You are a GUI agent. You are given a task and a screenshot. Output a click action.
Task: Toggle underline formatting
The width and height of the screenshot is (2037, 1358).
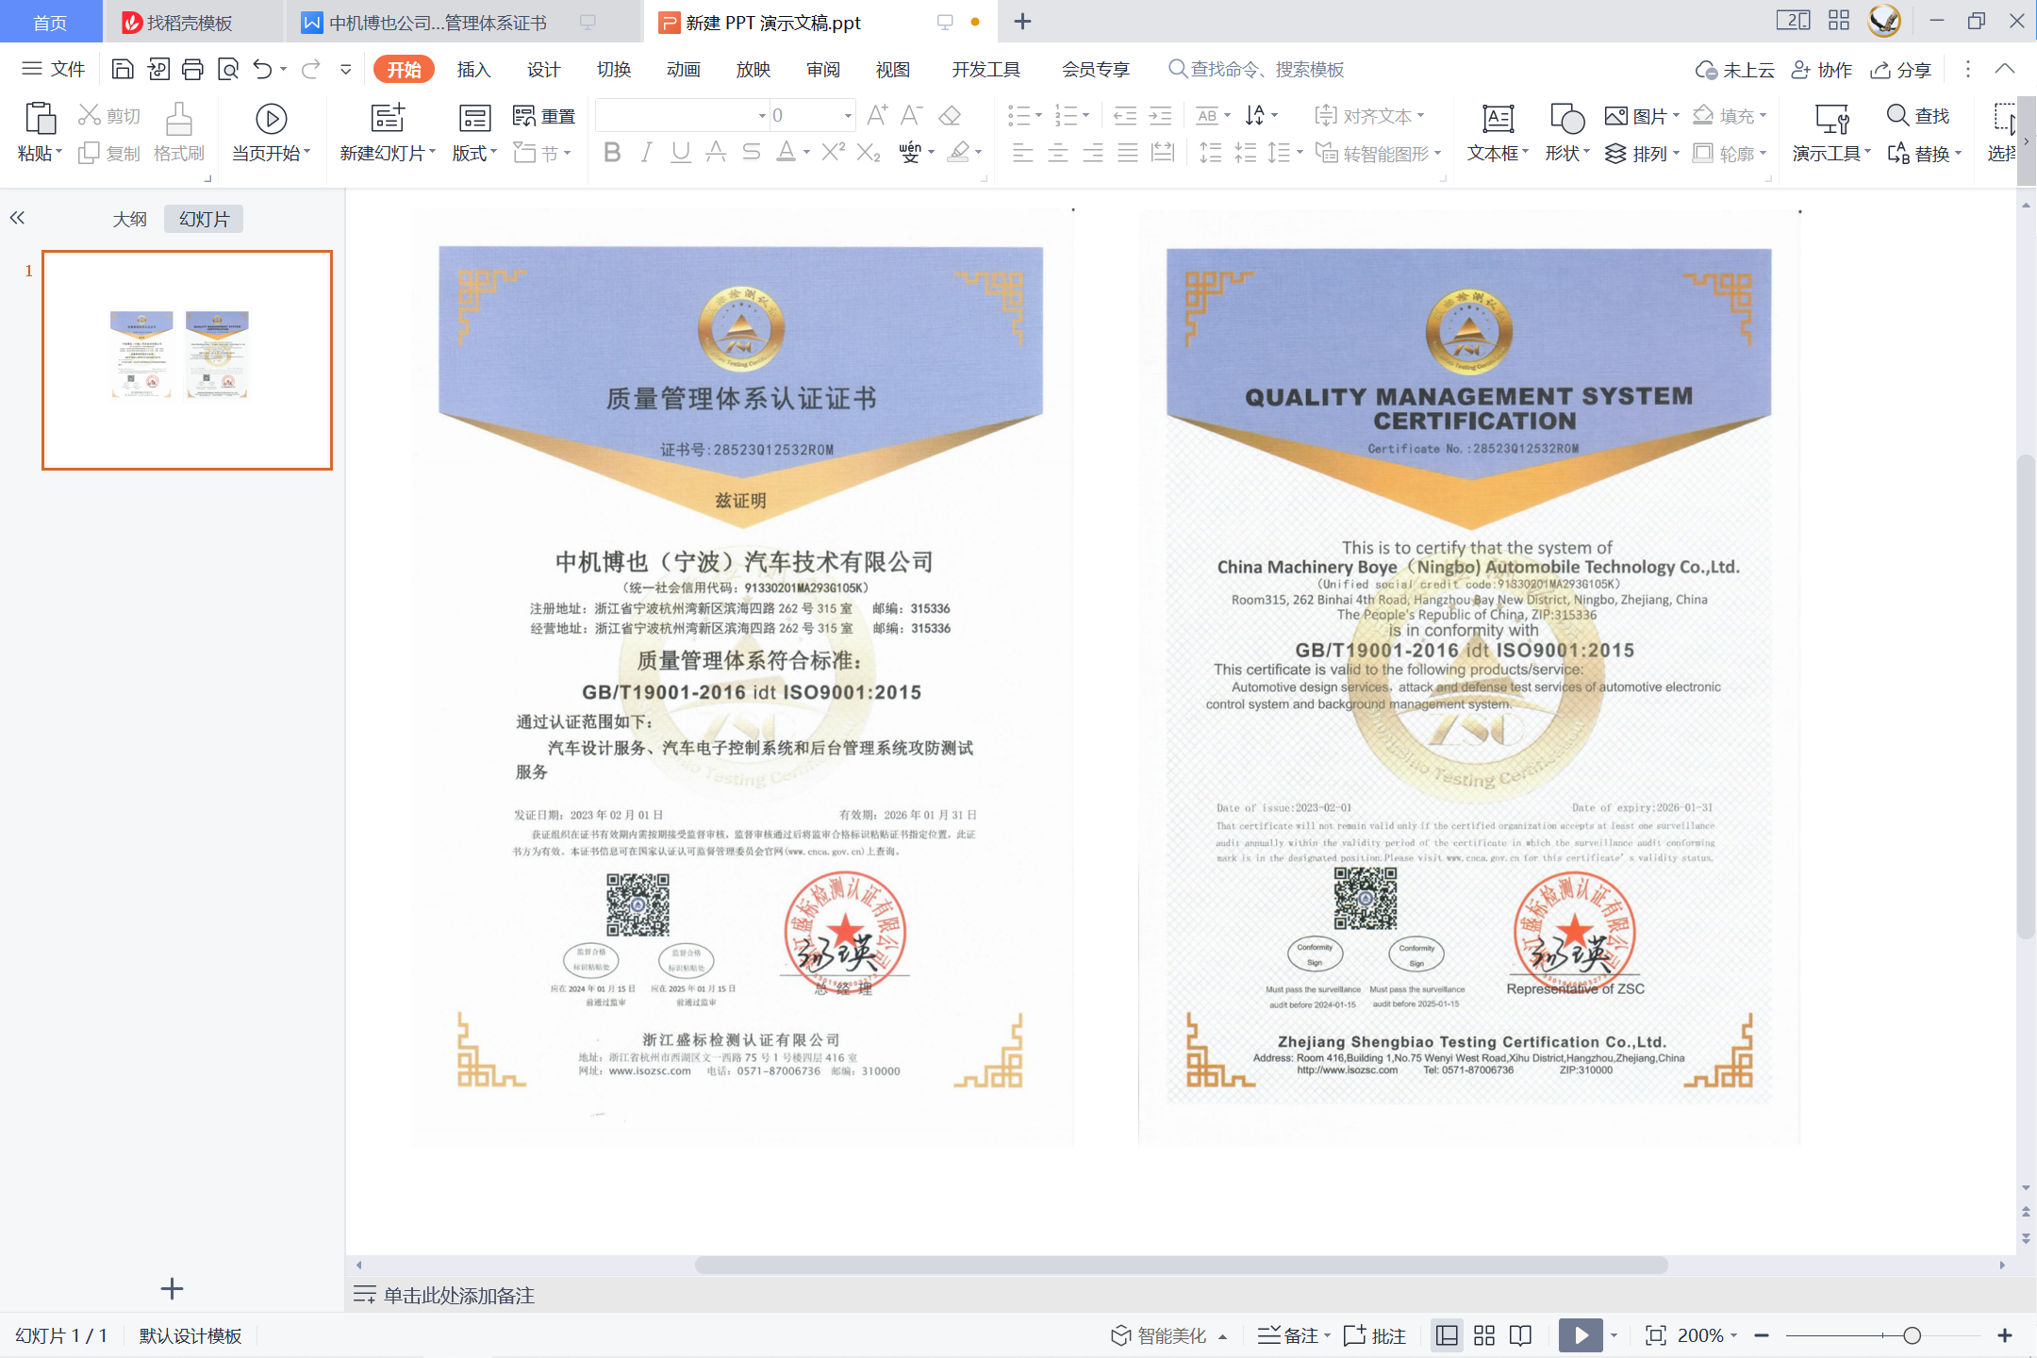[x=680, y=153]
